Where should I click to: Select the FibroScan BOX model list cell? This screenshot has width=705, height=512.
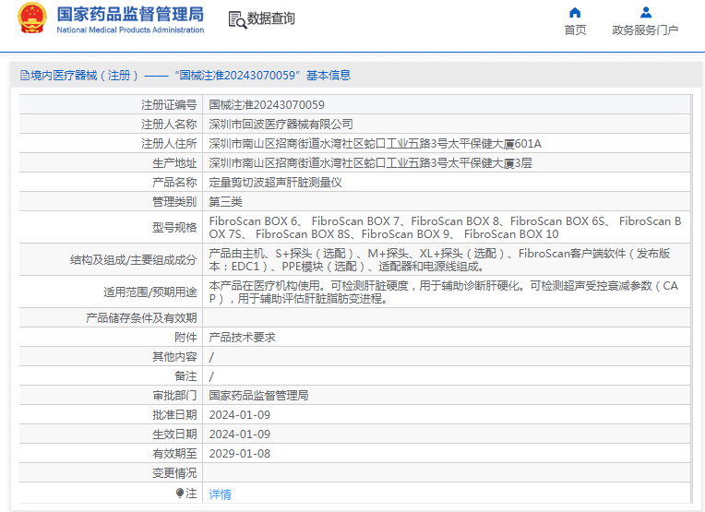point(447,228)
